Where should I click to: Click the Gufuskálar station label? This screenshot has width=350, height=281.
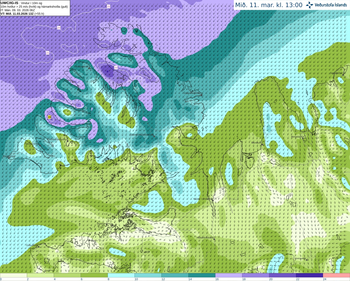pyautogui.click(x=32, y=245)
